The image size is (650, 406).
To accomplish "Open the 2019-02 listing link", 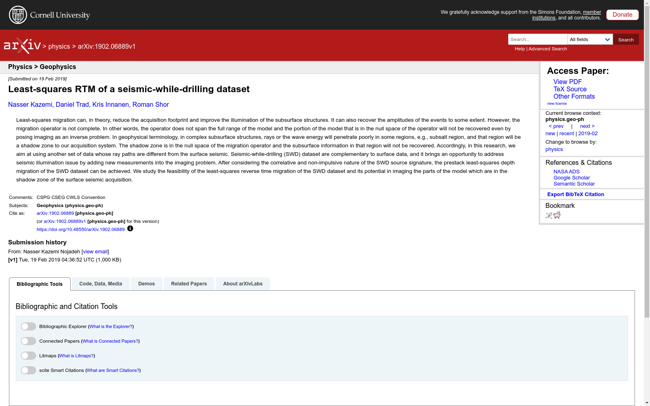I will point(588,134).
